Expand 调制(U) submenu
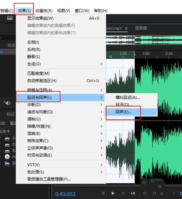Viewport: 182px width, 199px height. [x=61, y=119]
